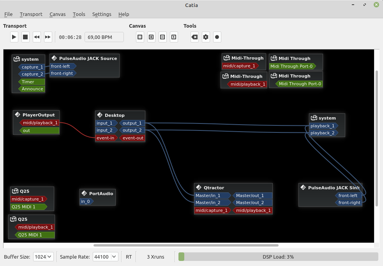Click the zoom fit canvas icon
Image resolution: width=383 pixels, height=266 pixels.
point(140,37)
